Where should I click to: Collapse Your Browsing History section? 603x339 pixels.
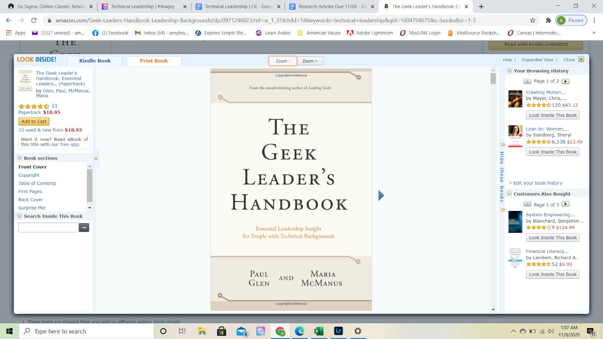pos(510,70)
